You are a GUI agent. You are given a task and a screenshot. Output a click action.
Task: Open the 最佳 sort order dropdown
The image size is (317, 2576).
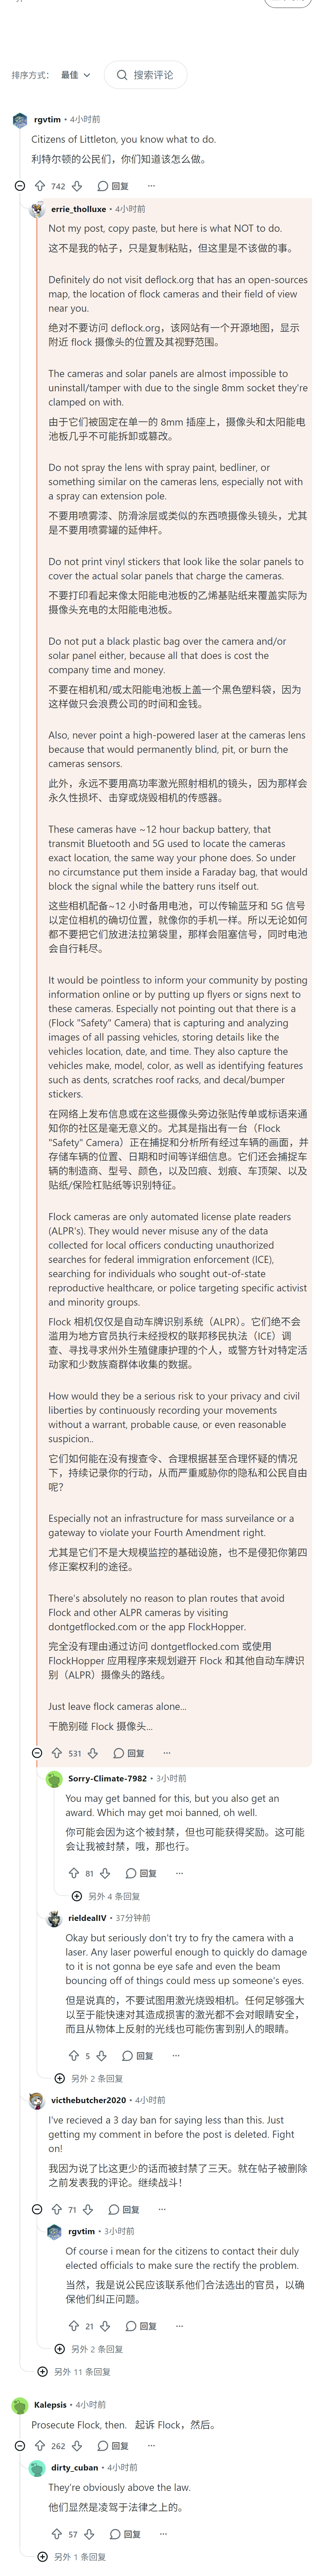[75, 75]
